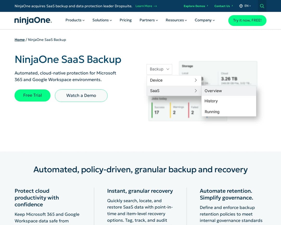The width and height of the screenshot is (281, 225).
Task: Choose History submenu item
Action: 229,101
